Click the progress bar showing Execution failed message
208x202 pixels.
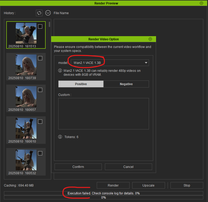[x=103, y=193]
